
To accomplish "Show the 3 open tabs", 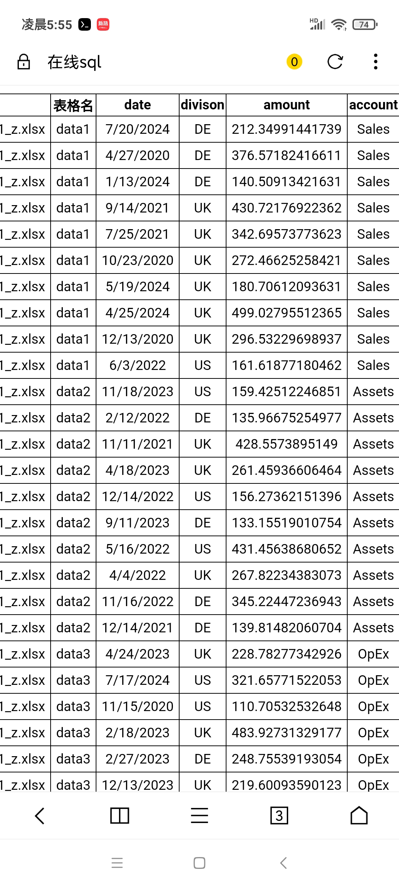I will pos(279,816).
